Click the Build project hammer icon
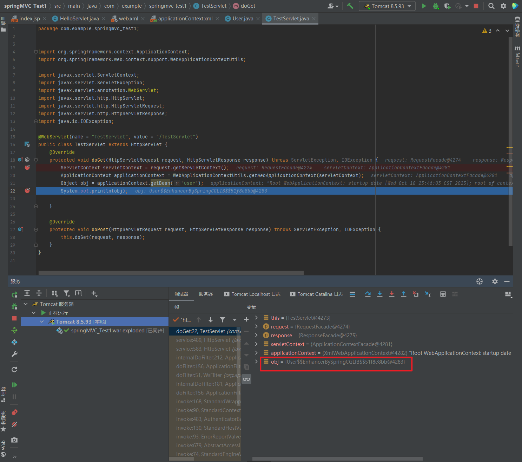 pyautogui.click(x=350, y=6)
